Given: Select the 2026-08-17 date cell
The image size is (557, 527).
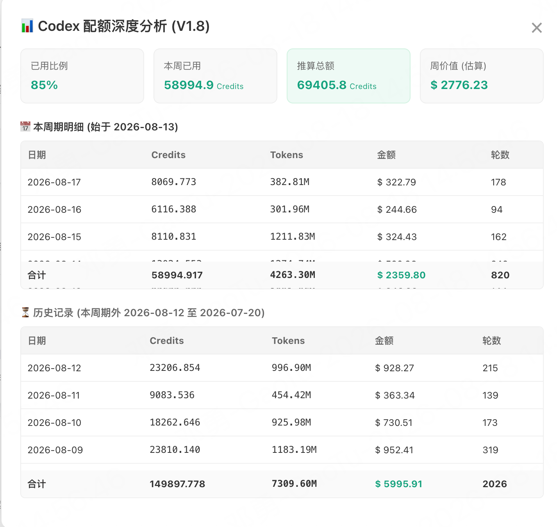Looking at the screenshot, I should pos(54,182).
